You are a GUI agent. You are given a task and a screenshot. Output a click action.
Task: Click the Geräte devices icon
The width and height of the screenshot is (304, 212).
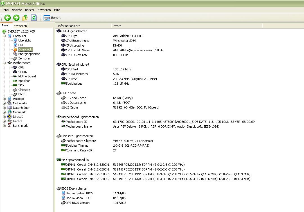click(10, 121)
